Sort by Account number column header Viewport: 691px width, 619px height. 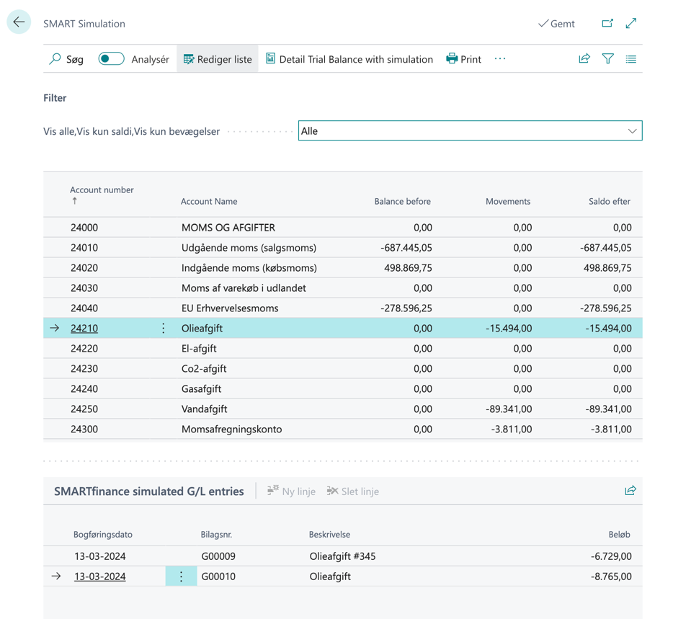click(102, 190)
